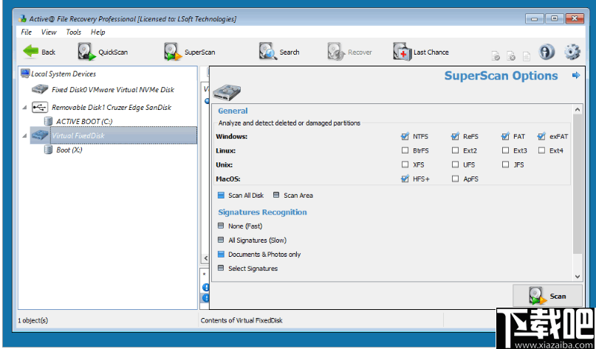Image resolution: width=596 pixels, height=349 pixels.
Task: Enable the JFS checkbox
Action: 505,165
